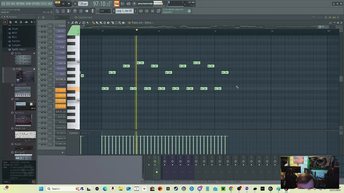Viewport: 344px width, 193px height.
Task: Toggle the countdown 3-2 before recording icon
Action: tap(122, 3)
